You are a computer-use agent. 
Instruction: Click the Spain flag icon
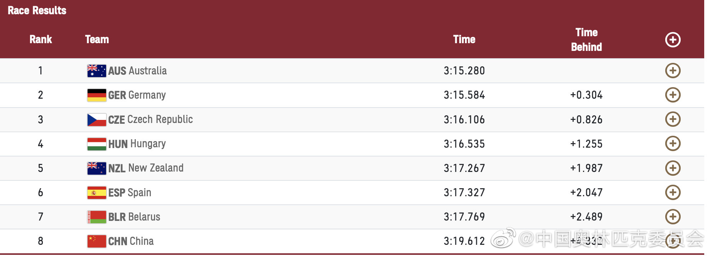96,193
